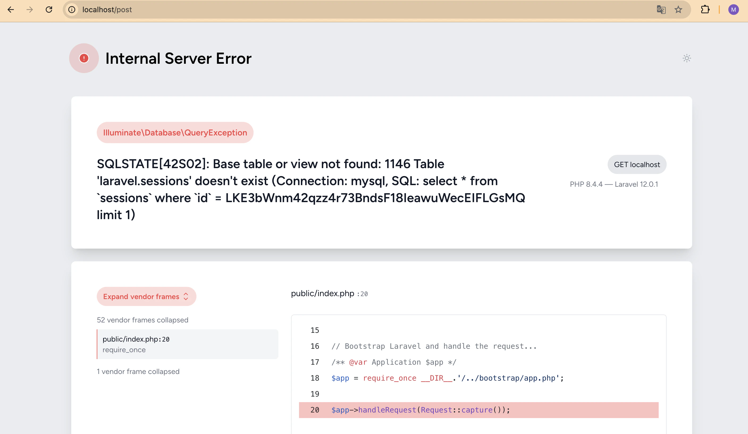Open the browser extensions puzzle icon
The height and width of the screenshot is (434, 748).
point(705,10)
